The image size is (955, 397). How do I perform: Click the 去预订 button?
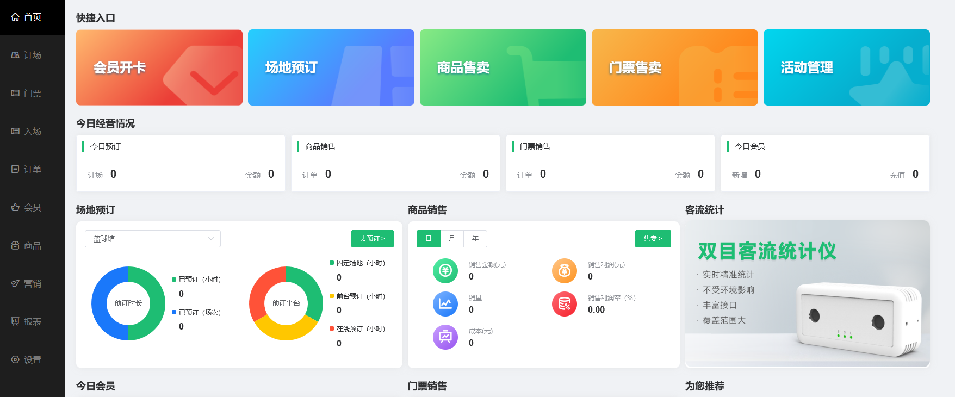coord(372,239)
